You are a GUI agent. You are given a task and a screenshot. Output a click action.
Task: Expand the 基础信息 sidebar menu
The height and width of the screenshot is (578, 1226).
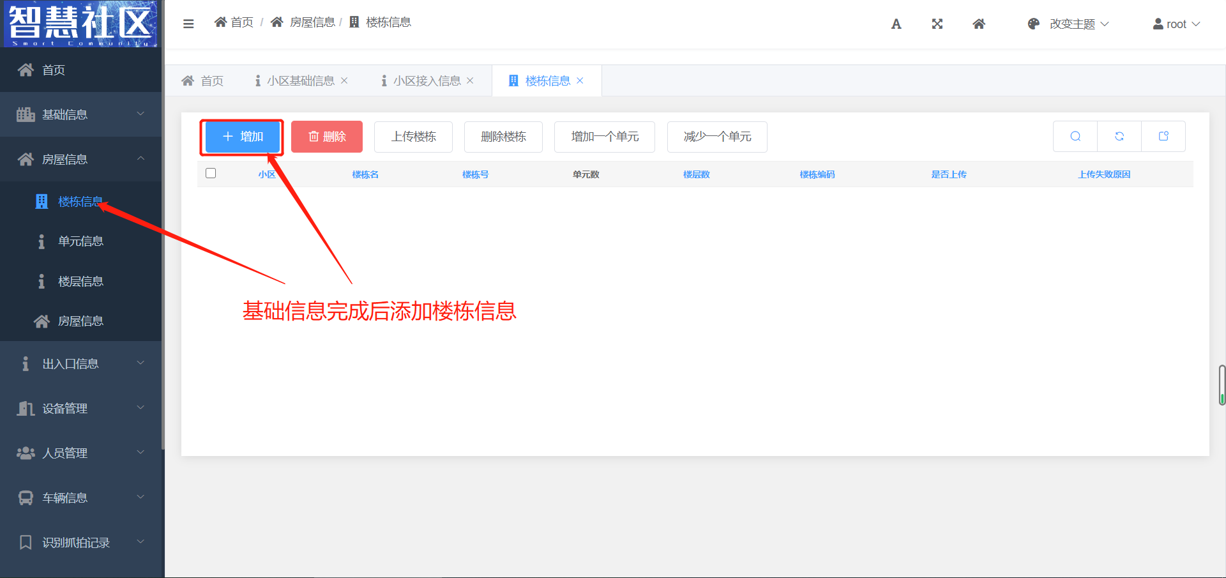click(x=80, y=114)
